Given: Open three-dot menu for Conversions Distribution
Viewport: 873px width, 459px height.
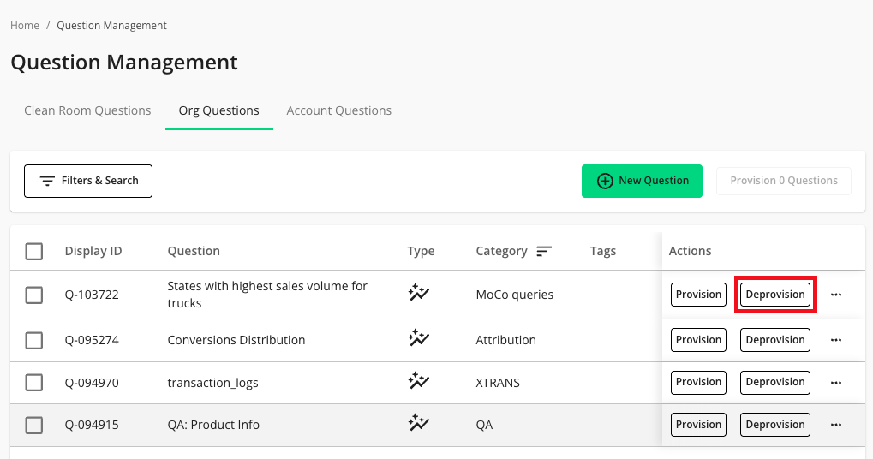Looking at the screenshot, I should (836, 340).
